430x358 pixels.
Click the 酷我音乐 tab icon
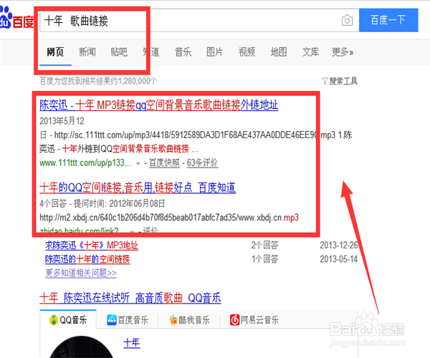(173, 319)
